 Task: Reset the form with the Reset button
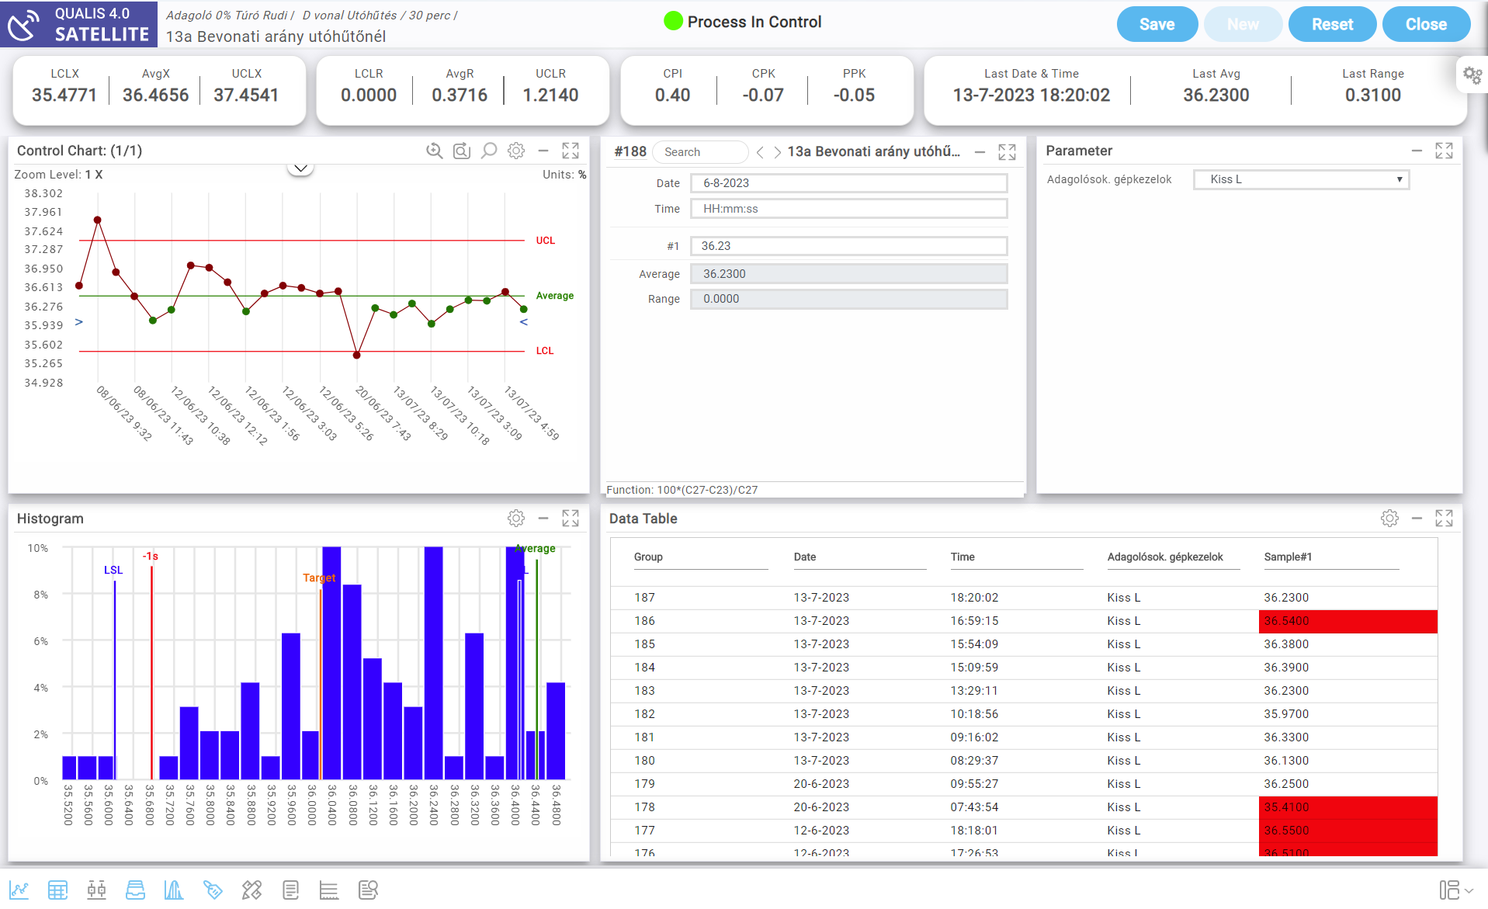pyautogui.click(x=1332, y=24)
